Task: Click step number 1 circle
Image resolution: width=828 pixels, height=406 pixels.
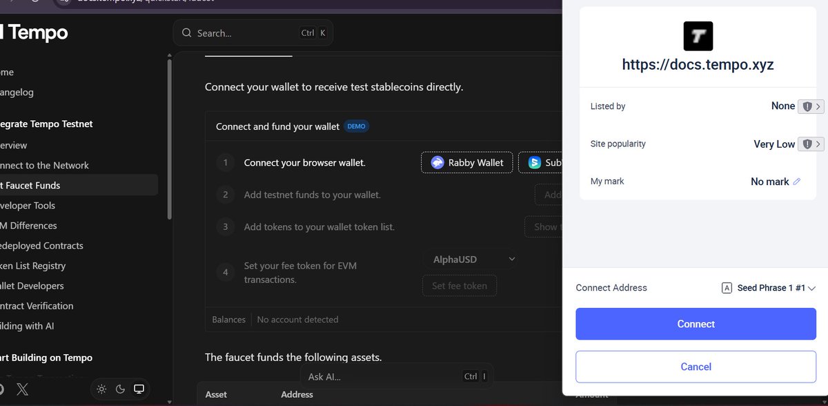Action: 225,163
